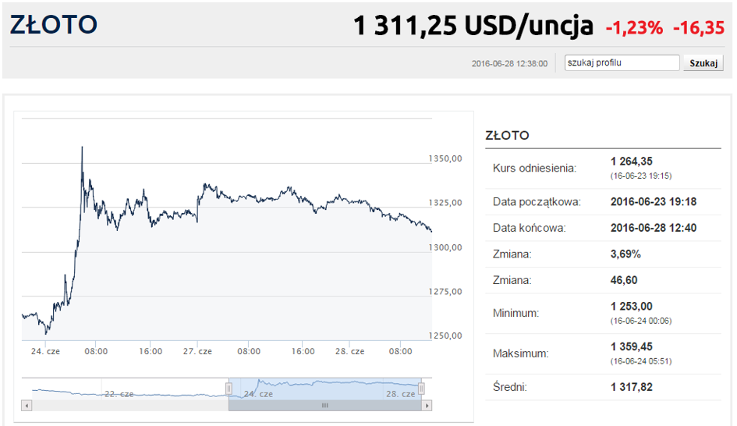Viewport: 737px width, 426px height.
Task: Click the left range handle in the navigator
Action: pos(229,389)
